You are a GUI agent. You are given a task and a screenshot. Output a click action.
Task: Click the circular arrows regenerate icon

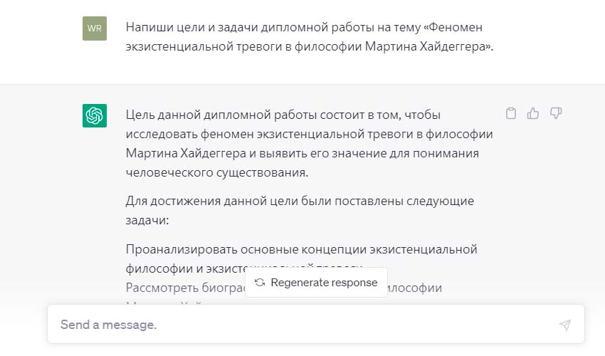260,282
